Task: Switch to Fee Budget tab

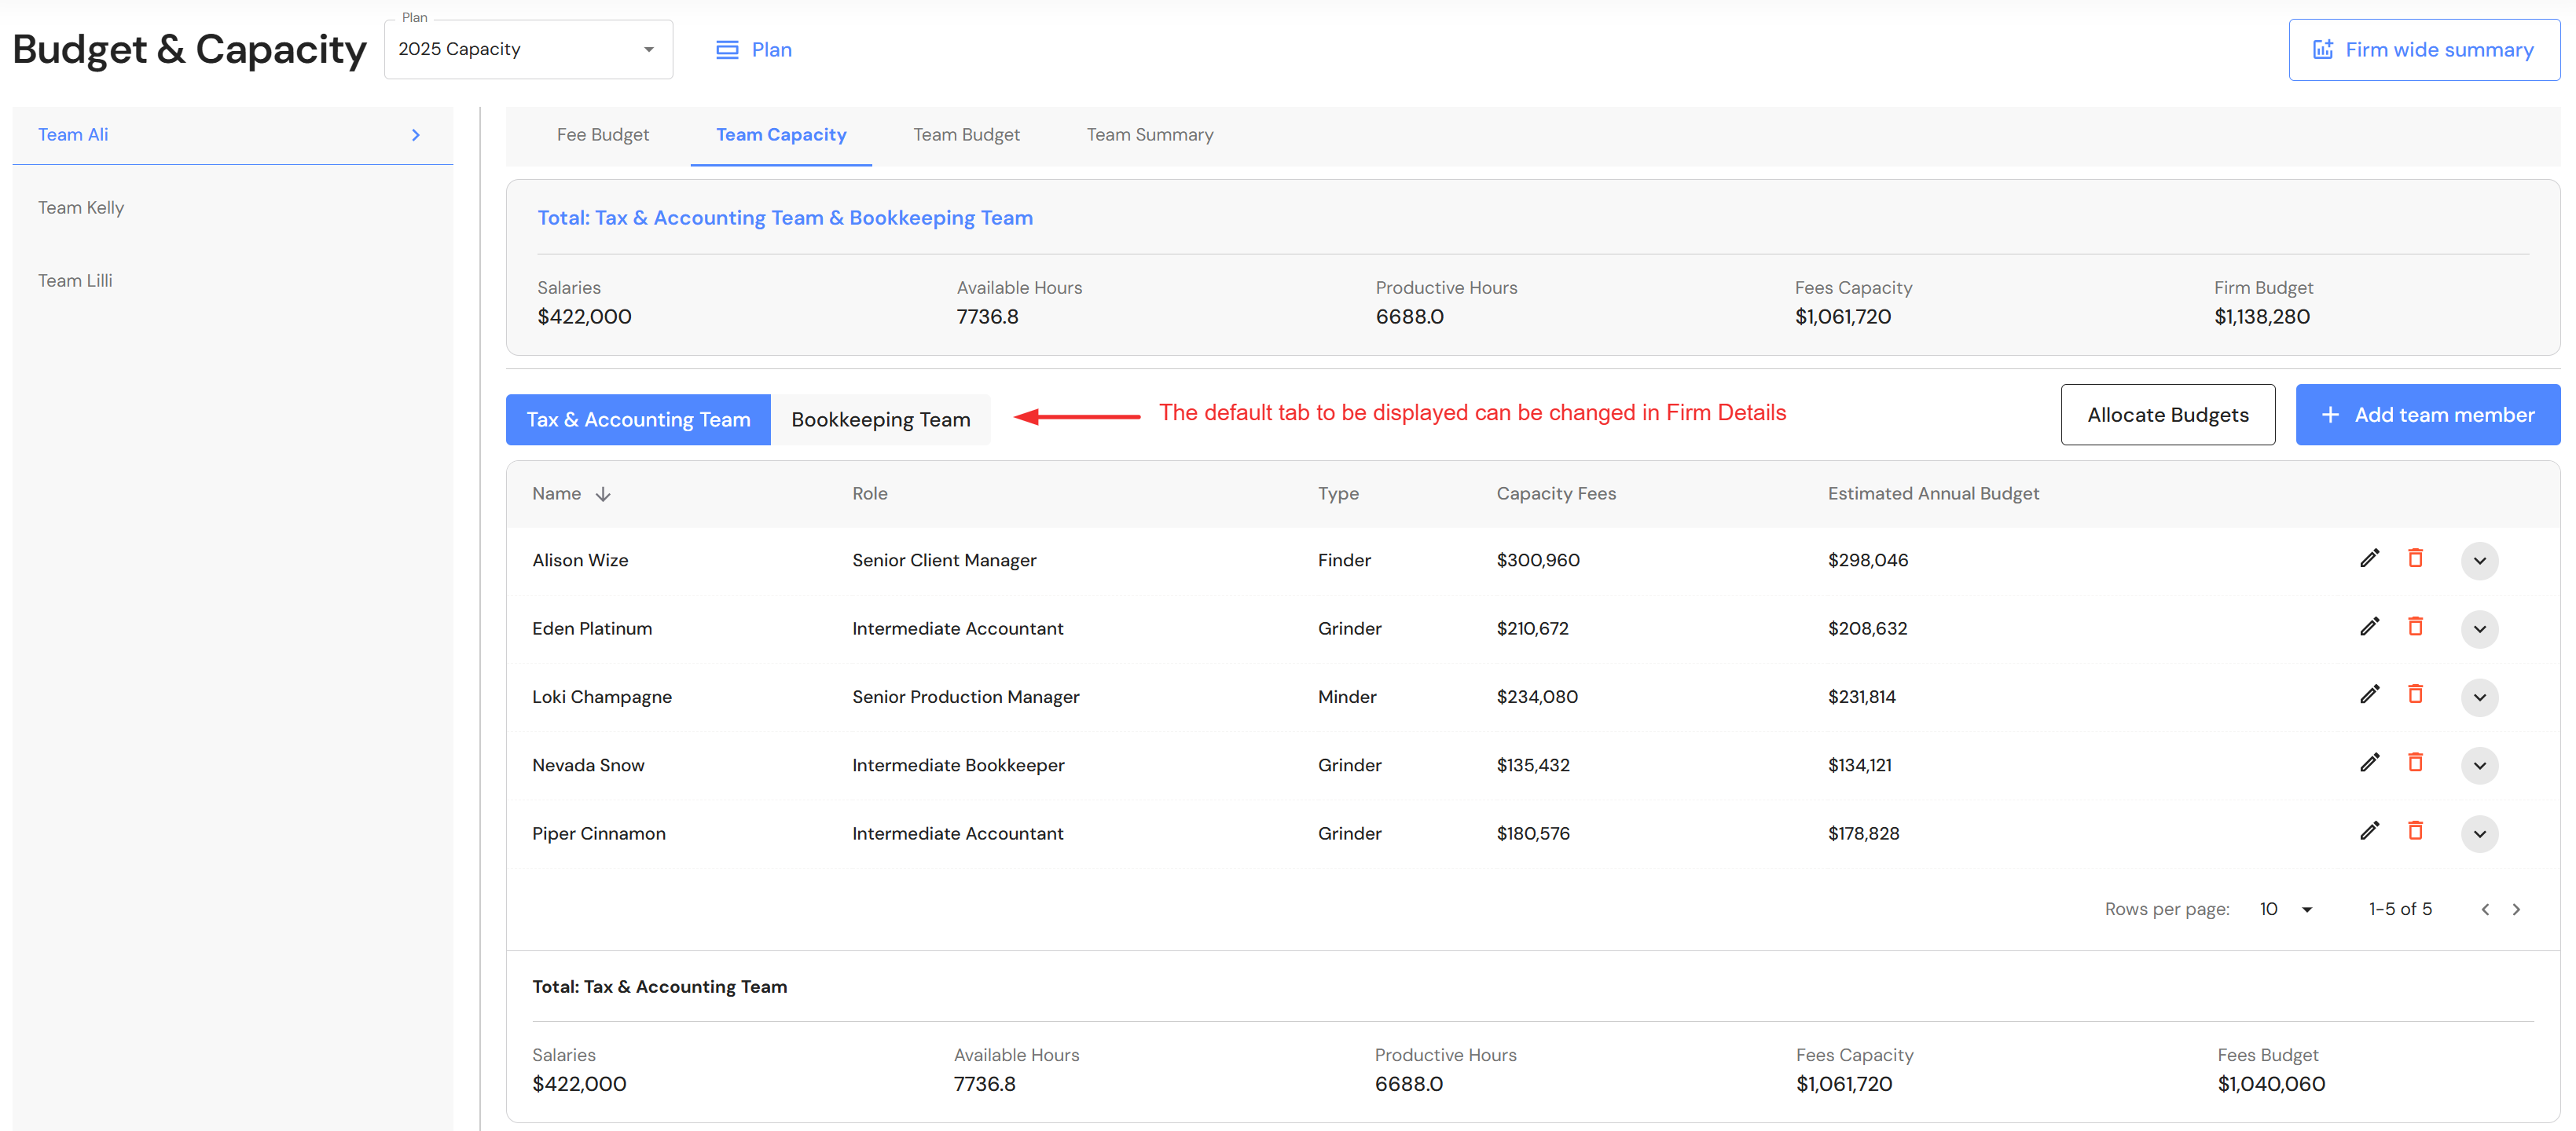Action: 602,135
